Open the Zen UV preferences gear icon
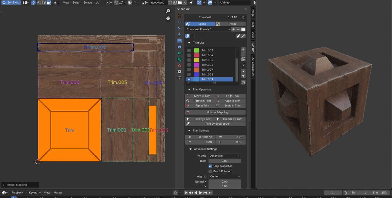Image resolution: width=392 pixels, height=198 pixels. tap(179, 72)
